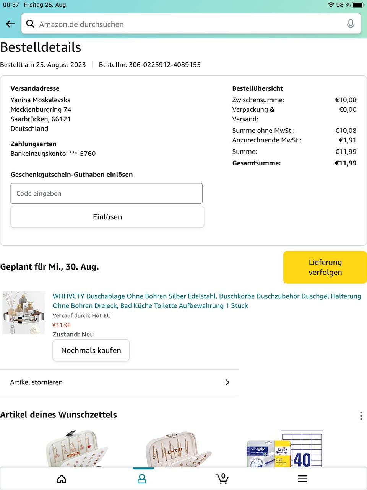367x490 pixels.
Task: Tap the search magnifier icon
Action: pos(30,24)
